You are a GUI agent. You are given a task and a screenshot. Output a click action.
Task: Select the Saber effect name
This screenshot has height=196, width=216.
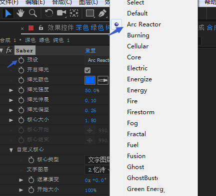[25, 50]
